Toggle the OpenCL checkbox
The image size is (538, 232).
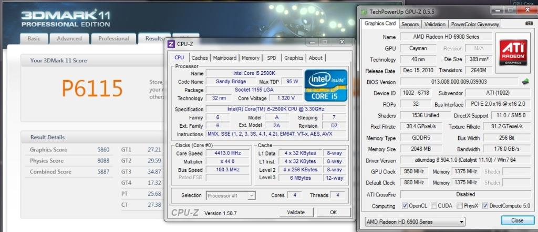click(x=405, y=206)
